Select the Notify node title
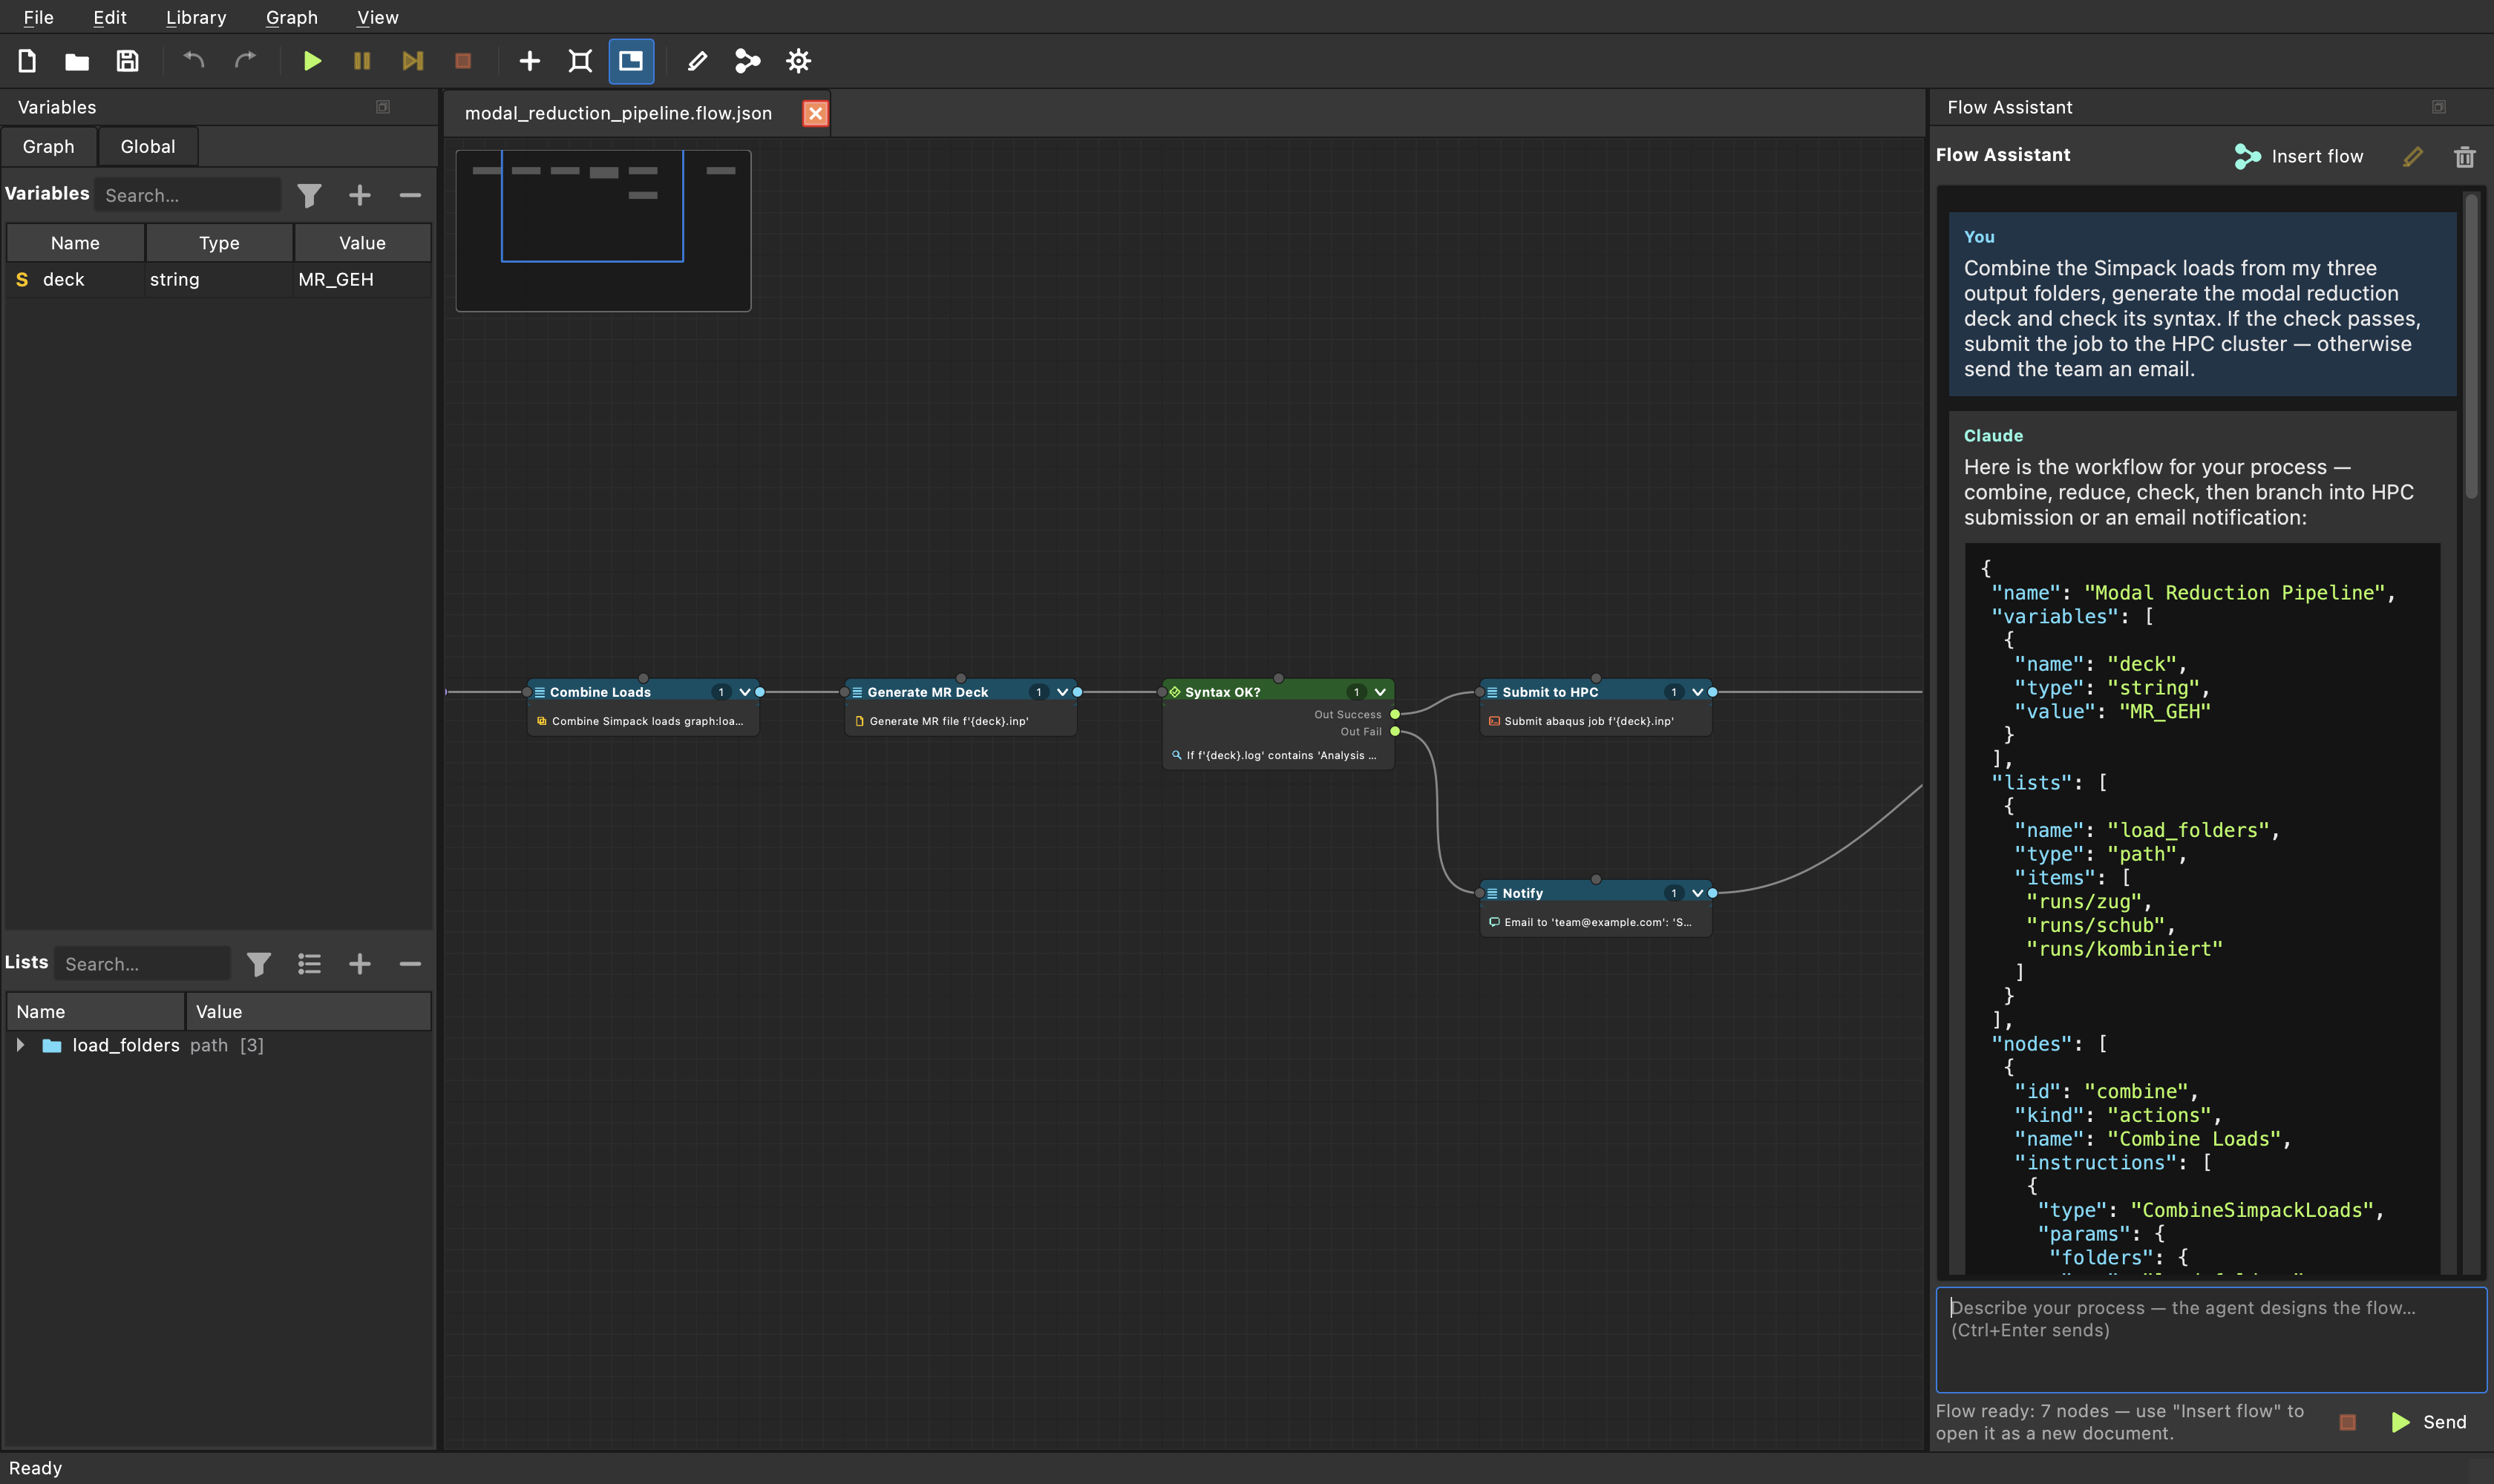The image size is (2494, 1484). [1522, 893]
